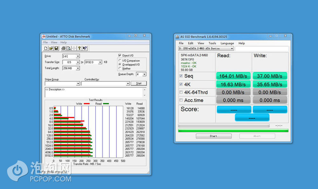Open the Tools menu in AS SSD
The width and height of the screenshot is (318, 189).
point(212,43)
